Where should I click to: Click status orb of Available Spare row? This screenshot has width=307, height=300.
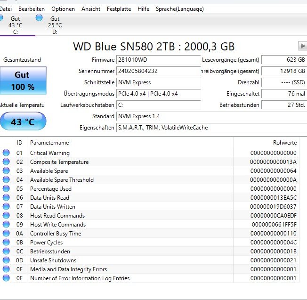click(x=6, y=171)
